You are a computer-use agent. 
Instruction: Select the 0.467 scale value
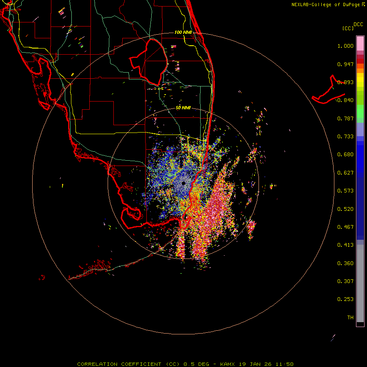[345, 227]
